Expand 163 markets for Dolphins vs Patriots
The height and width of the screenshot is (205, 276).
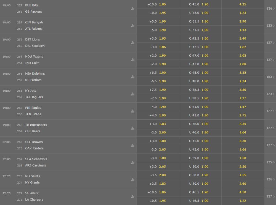(270, 77)
